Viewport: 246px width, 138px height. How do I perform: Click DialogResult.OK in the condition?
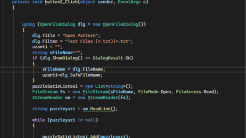(x=111, y=58)
